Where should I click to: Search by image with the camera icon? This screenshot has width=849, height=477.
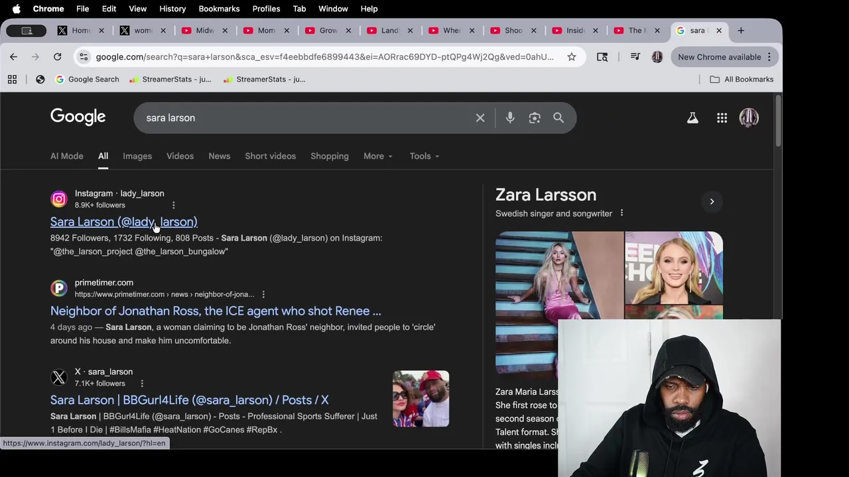click(535, 118)
